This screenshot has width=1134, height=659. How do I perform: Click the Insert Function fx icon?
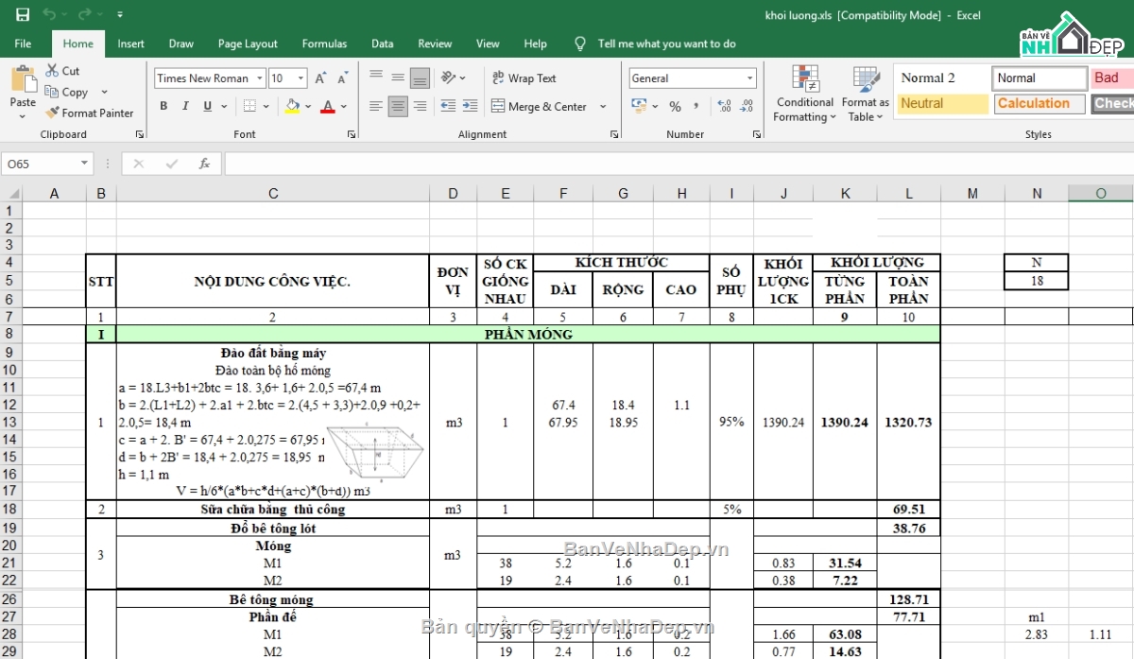[203, 164]
